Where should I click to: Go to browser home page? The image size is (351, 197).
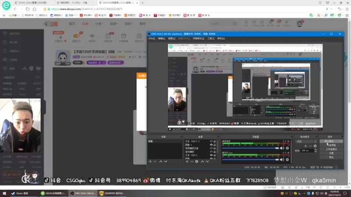tap(35, 9)
